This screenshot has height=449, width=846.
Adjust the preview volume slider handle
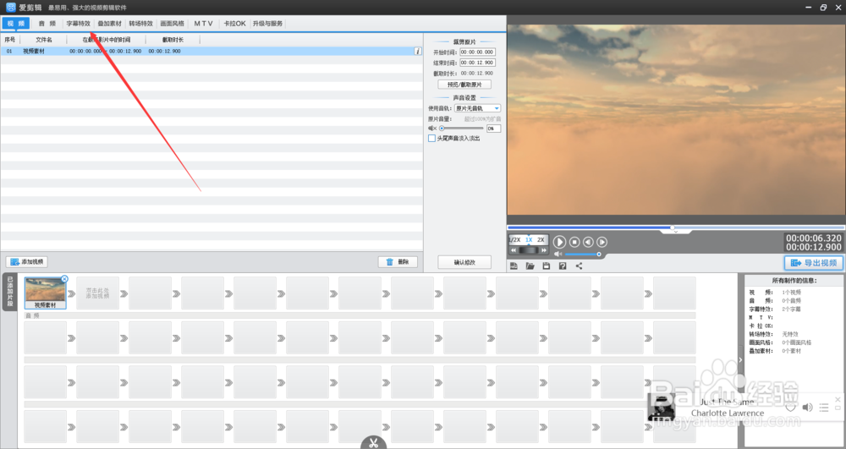[x=599, y=254]
